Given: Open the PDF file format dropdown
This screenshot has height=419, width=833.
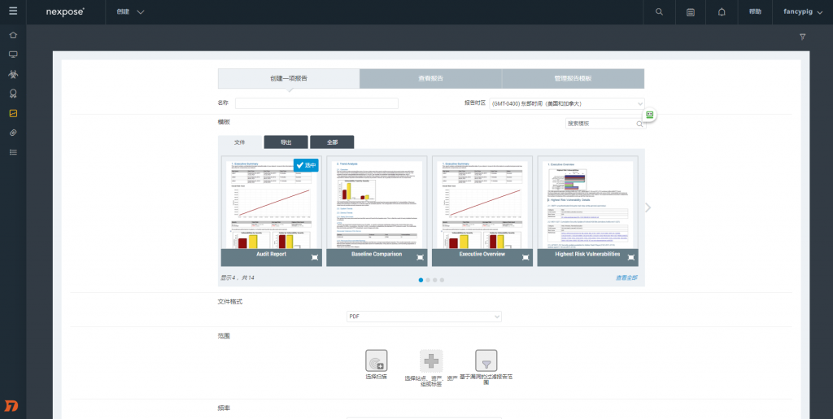Looking at the screenshot, I should pos(424,316).
